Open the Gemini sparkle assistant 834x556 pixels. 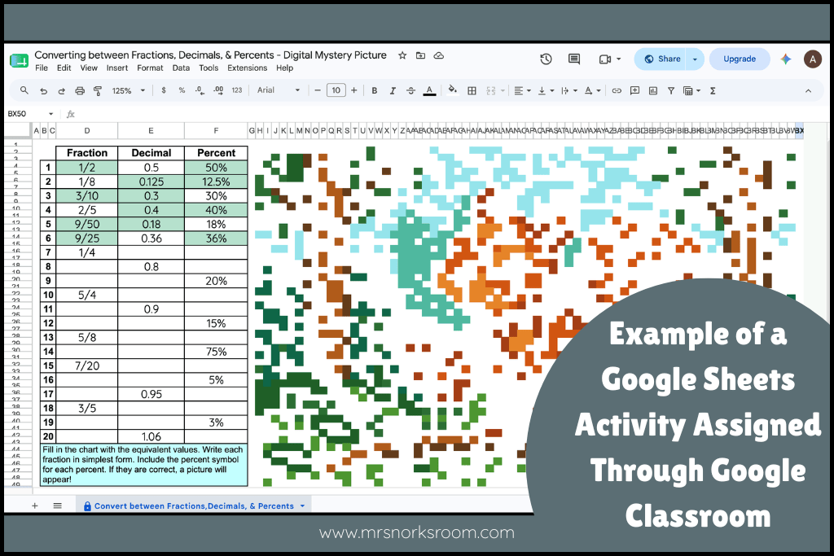(x=786, y=59)
